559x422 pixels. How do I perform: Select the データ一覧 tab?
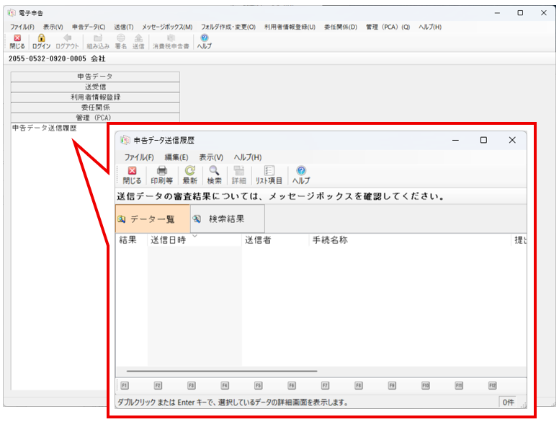coord(152,219)
